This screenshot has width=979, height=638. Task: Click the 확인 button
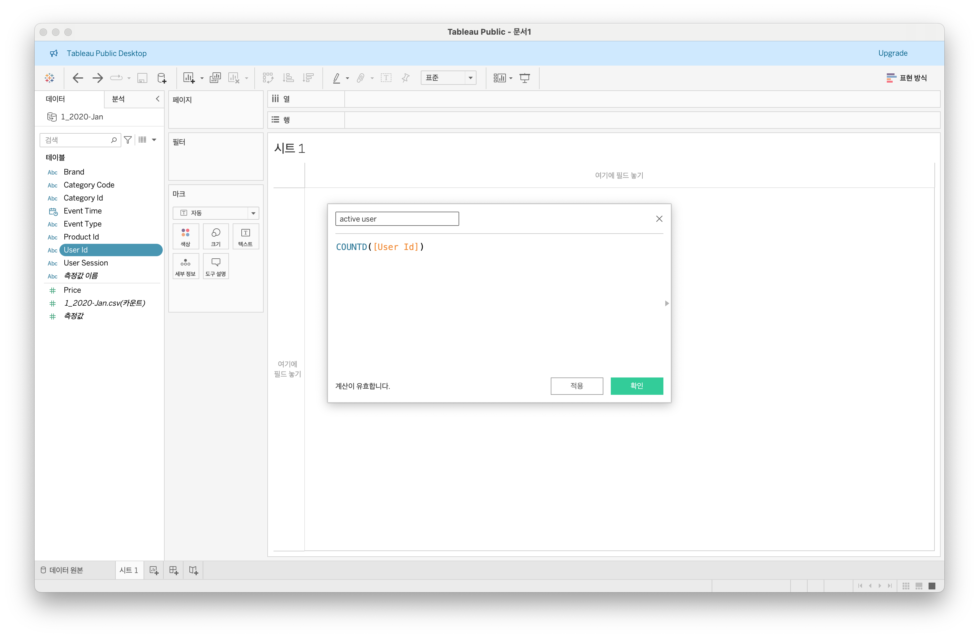[x=636, y=386]
